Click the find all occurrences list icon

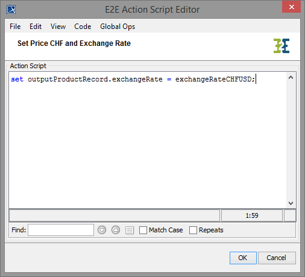pyautogui.click(x=130, y=230)
